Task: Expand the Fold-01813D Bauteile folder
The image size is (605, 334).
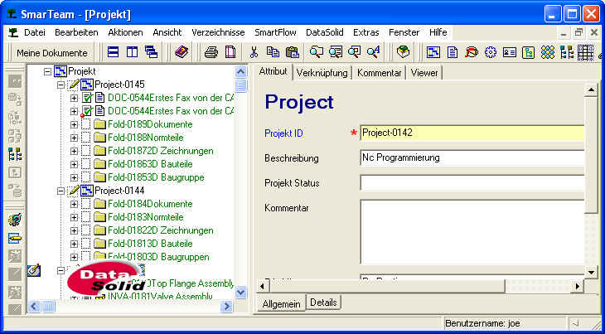Action: click(x=74, y=244)
